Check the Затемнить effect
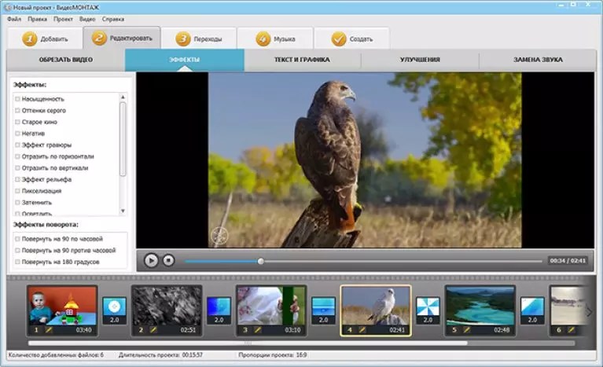This screenshot has height=367, width=603. (x=17, y=203)
